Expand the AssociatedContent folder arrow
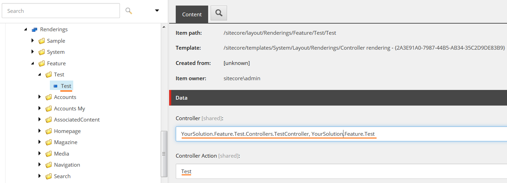507x183 pixels. coord(39,119)
